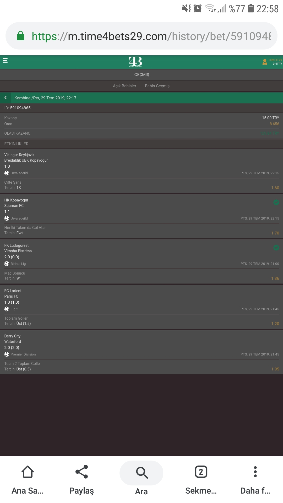Viewport: 283px width, 503px height.
Task: Tap the Time4Bets logo
Action: (135, 62)
